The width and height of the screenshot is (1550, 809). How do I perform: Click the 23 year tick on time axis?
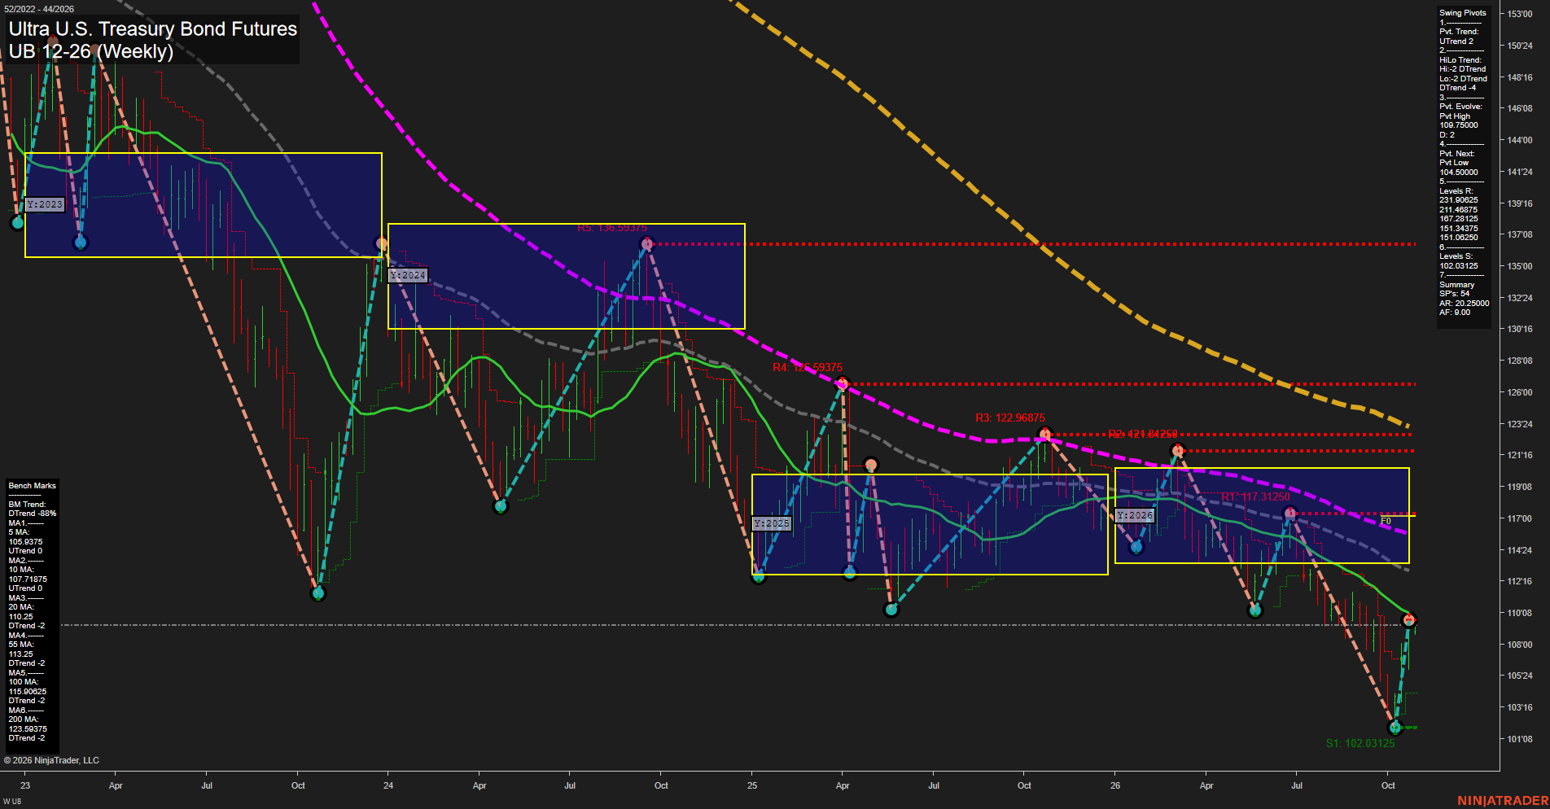[25, 785]
